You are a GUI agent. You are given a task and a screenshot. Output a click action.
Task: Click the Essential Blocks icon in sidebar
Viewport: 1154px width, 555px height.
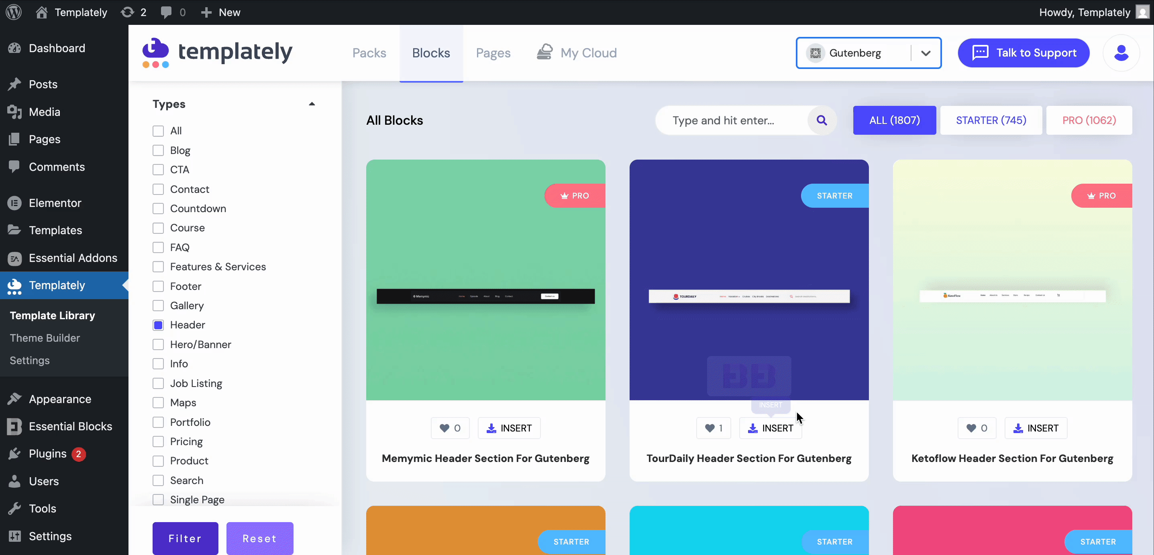click(14, 426)
